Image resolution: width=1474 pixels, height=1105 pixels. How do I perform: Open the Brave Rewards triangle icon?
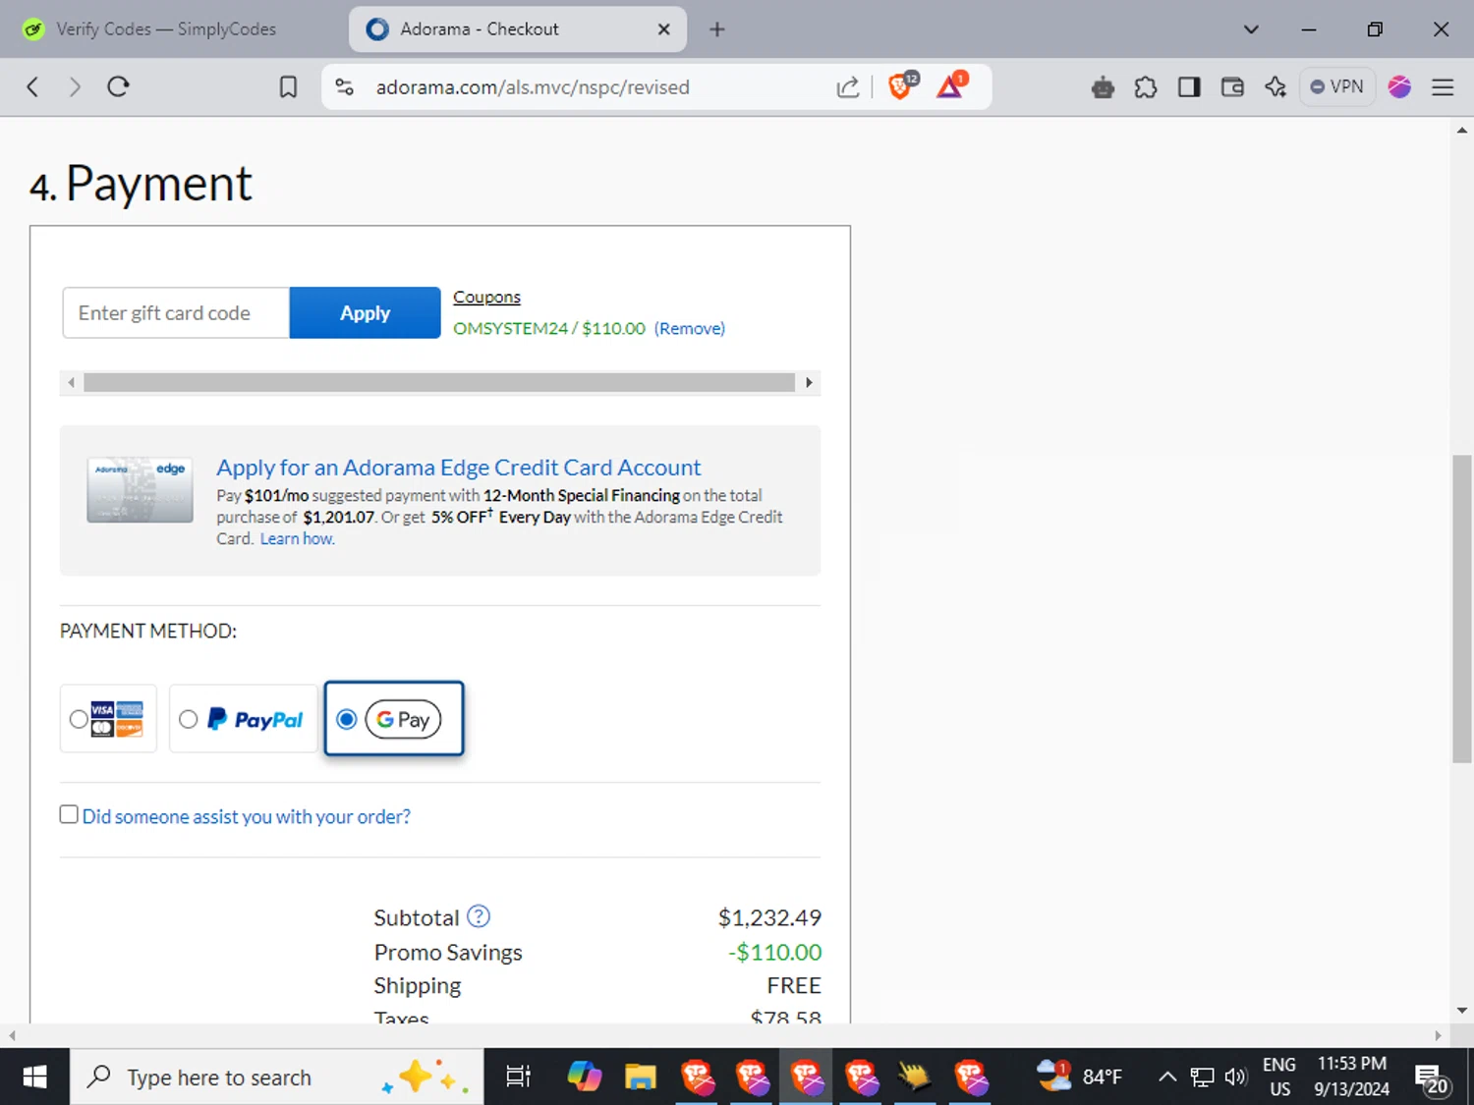(x=951, y=85)
